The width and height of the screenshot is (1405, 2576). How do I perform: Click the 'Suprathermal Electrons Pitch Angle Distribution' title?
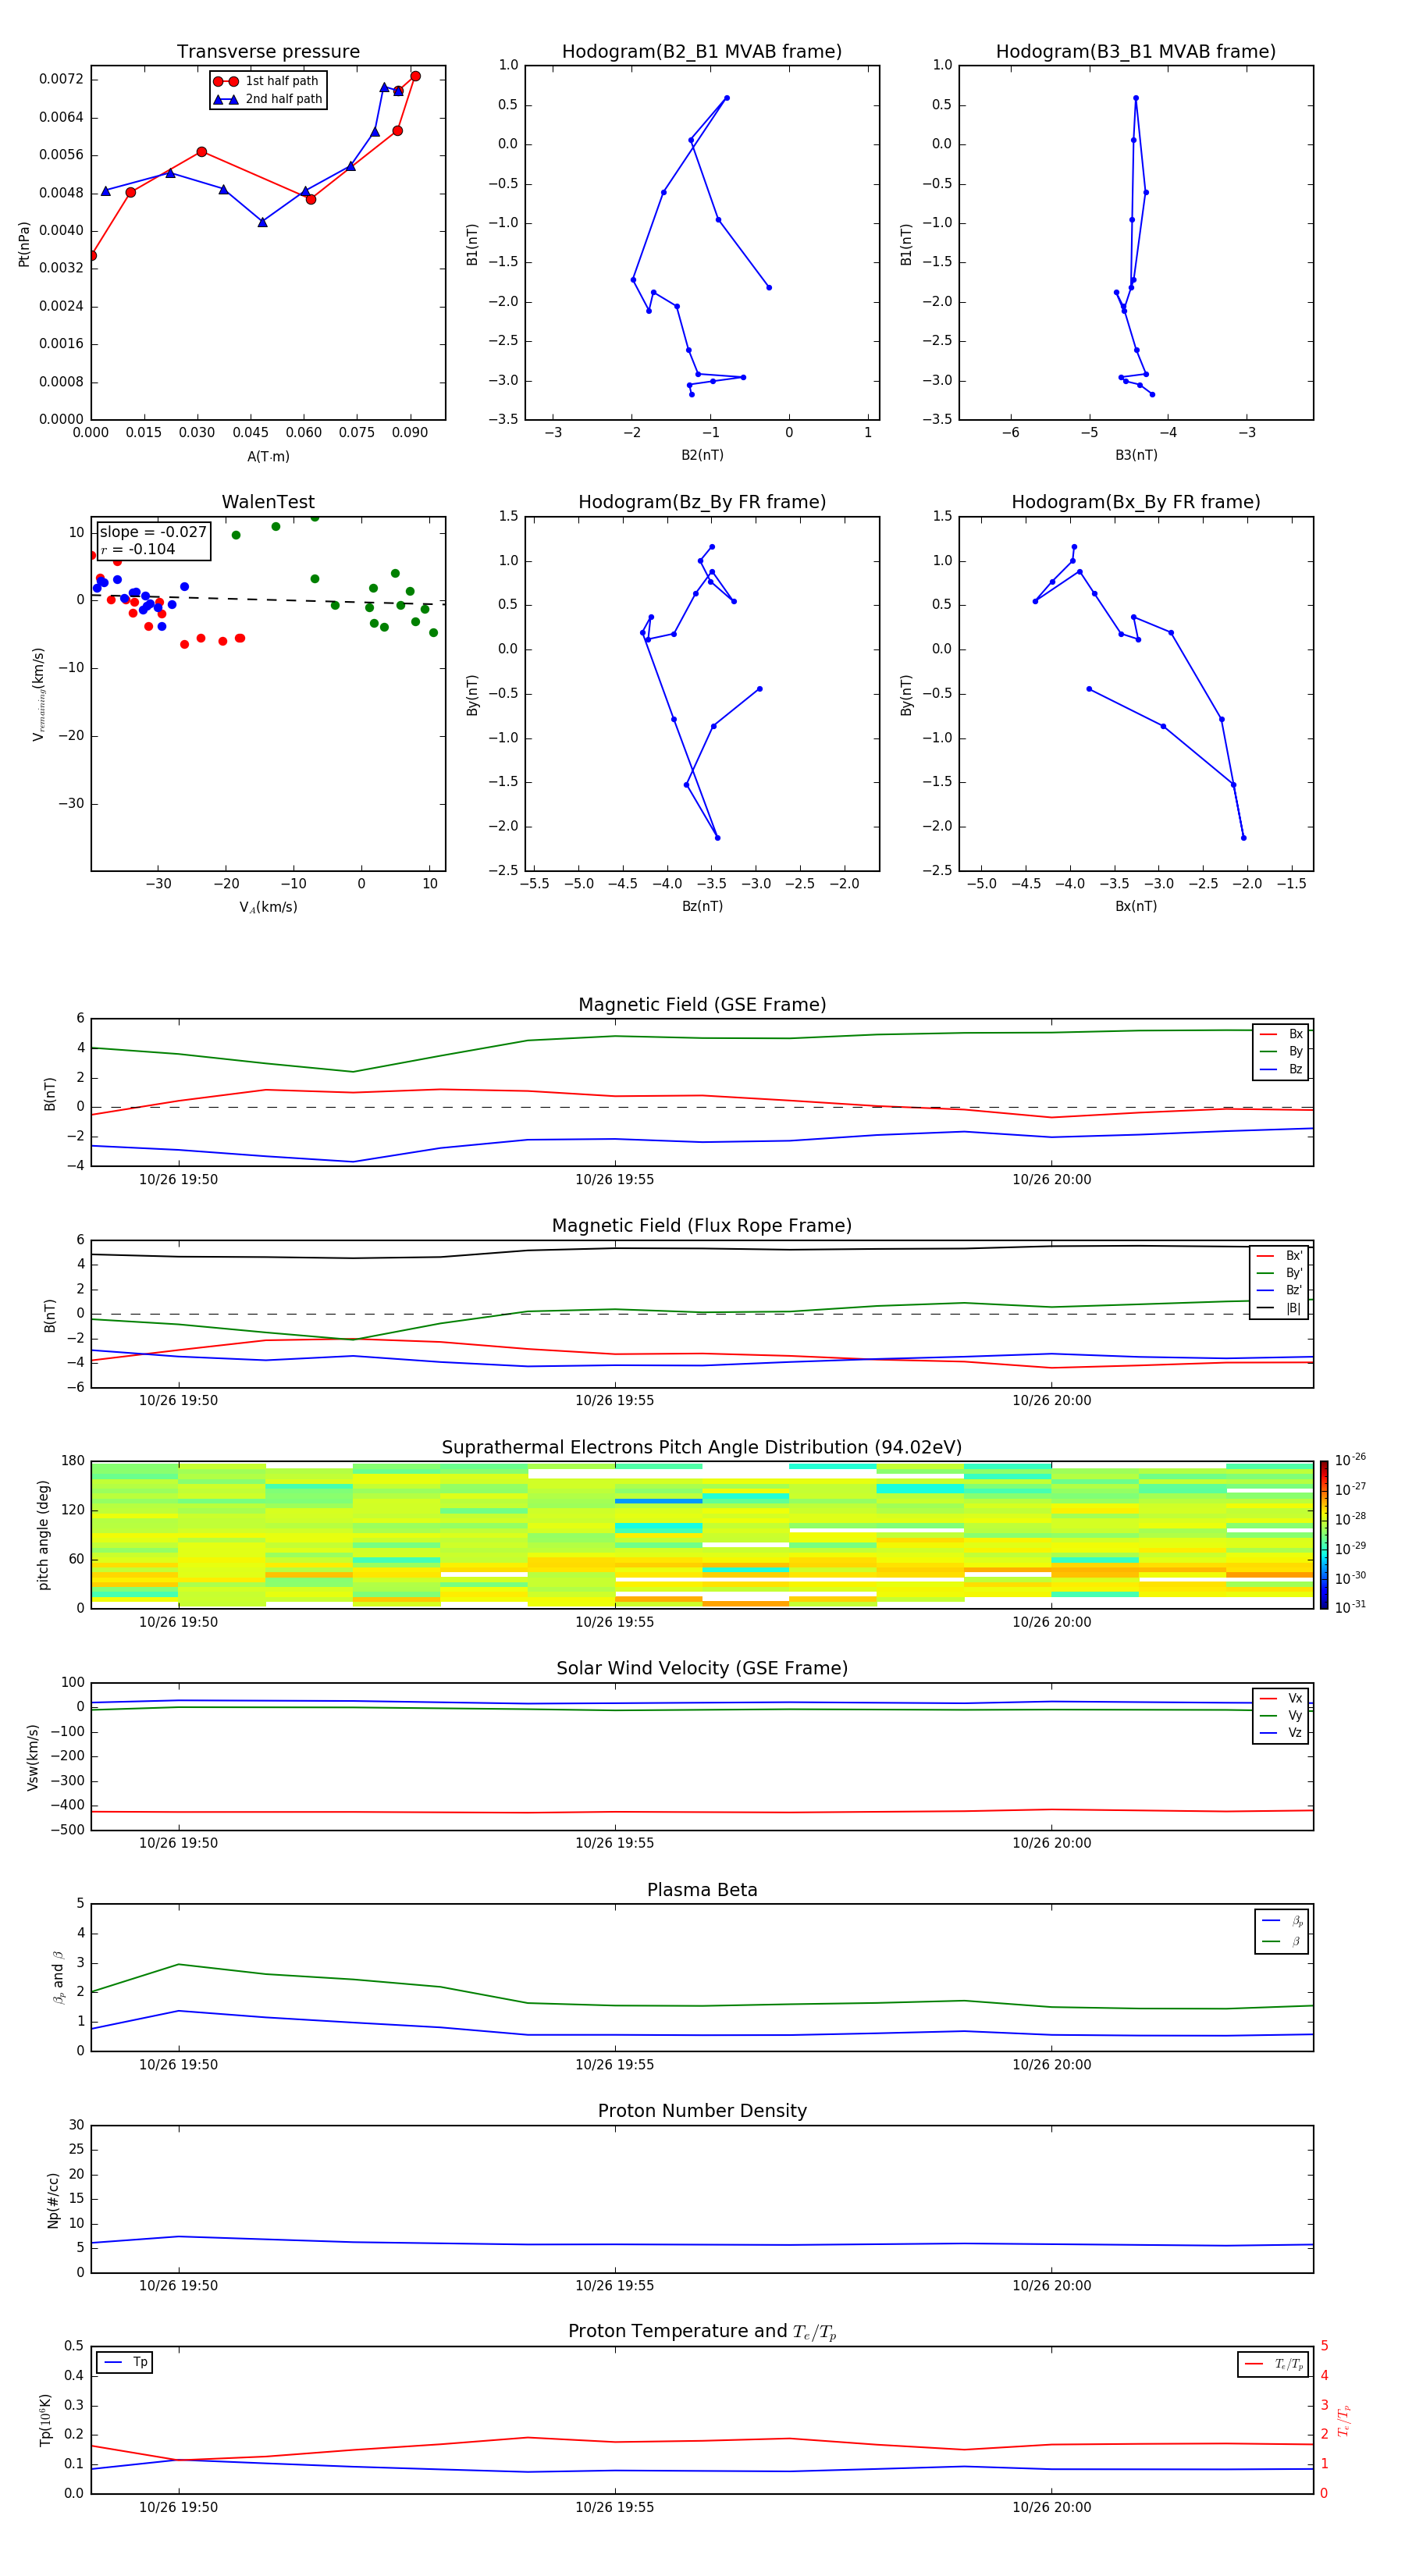pos(702,1448)
